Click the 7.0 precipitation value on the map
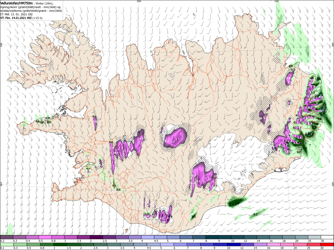334x250 pixels. (323, 110)
